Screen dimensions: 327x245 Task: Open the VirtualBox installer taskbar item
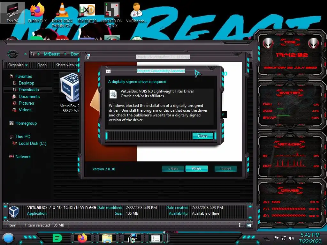pyautogui.click(x=132, y=238)
